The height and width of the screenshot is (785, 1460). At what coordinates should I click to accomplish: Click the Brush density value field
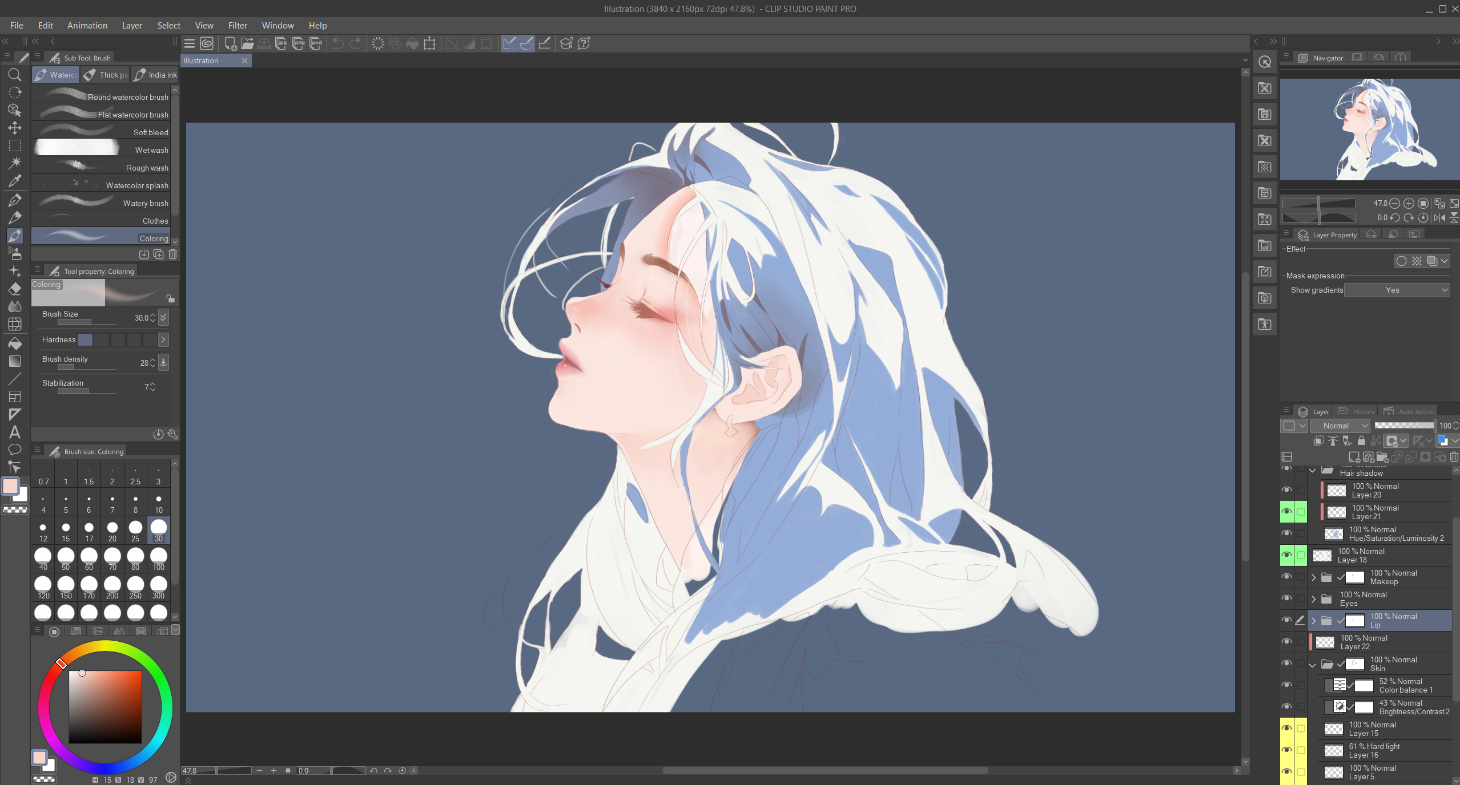(x=144, y=362)
